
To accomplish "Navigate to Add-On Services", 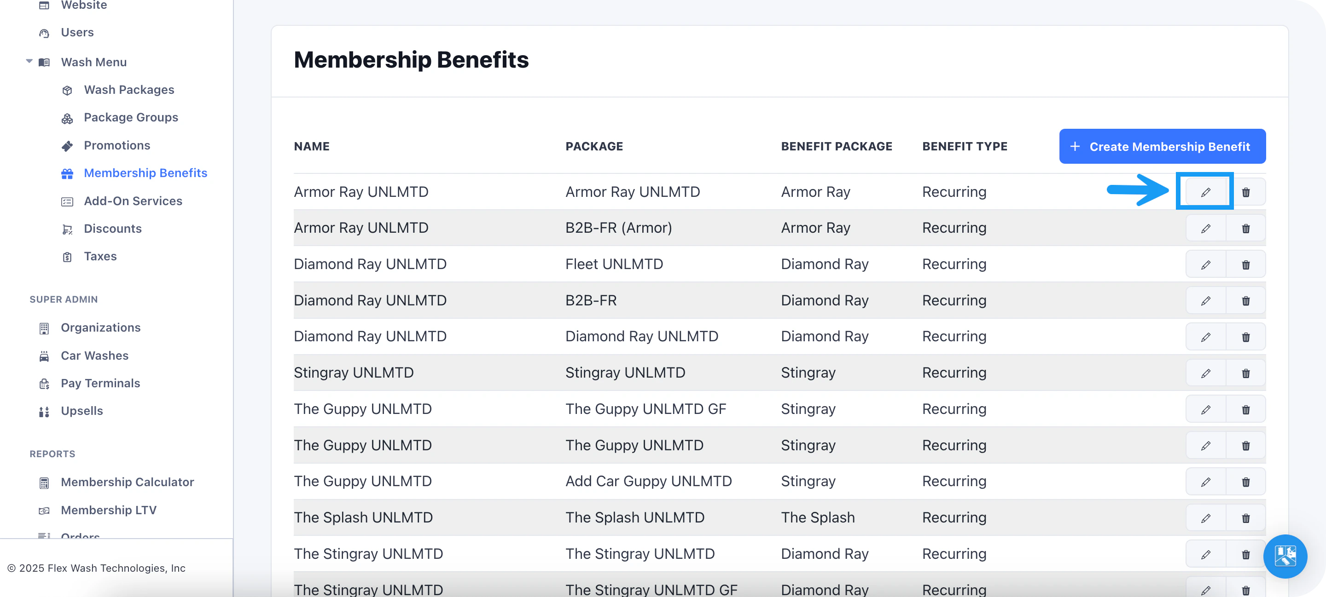I will tap(133, 201).
